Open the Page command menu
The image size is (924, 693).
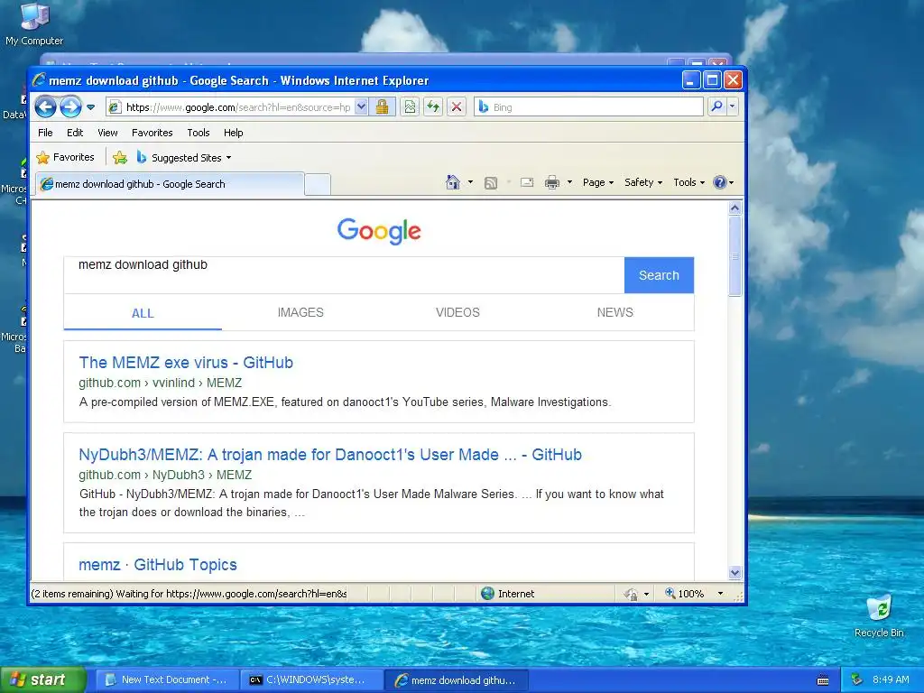coord(598,182)
